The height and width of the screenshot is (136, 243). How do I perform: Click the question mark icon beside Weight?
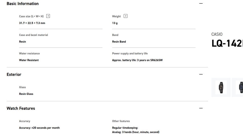pos(126,16)
